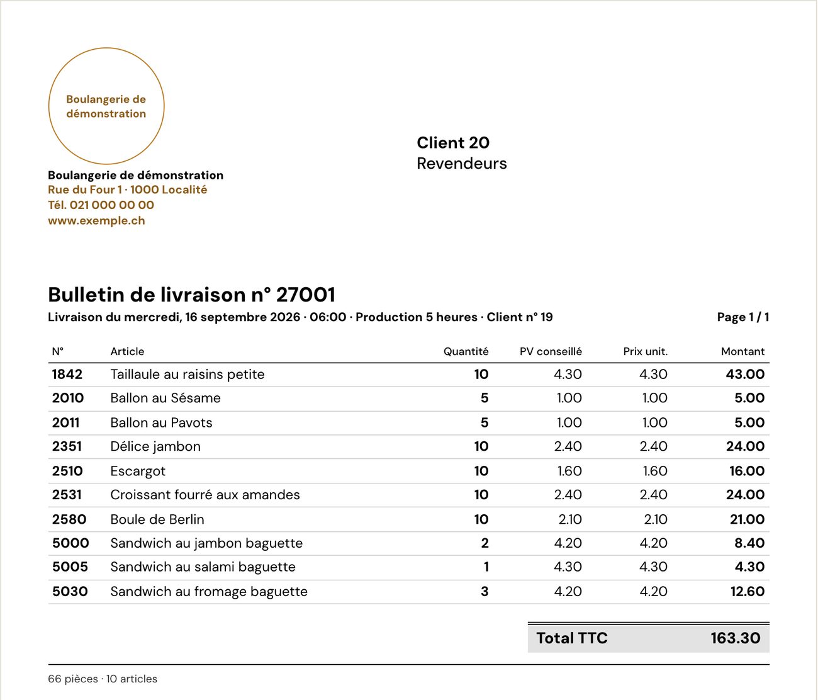Click the "Total TTC" label
Viewport: 818px width, 700px height.
coord(572,638)
